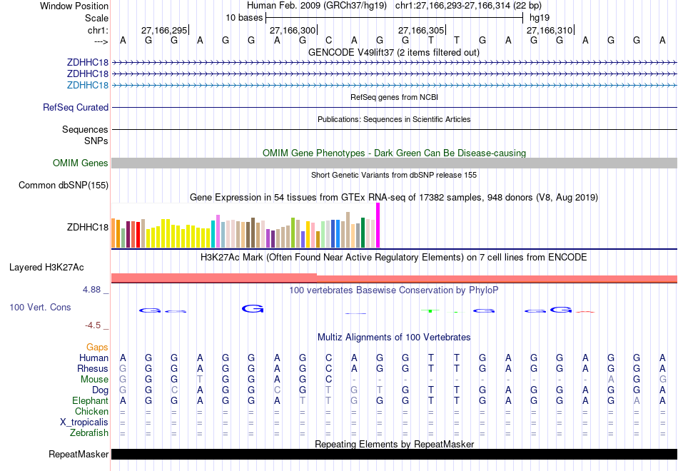Click the hg19 label beside the scale bar
Viewport: 678px width, 471px height.
[x=540, y=18]
